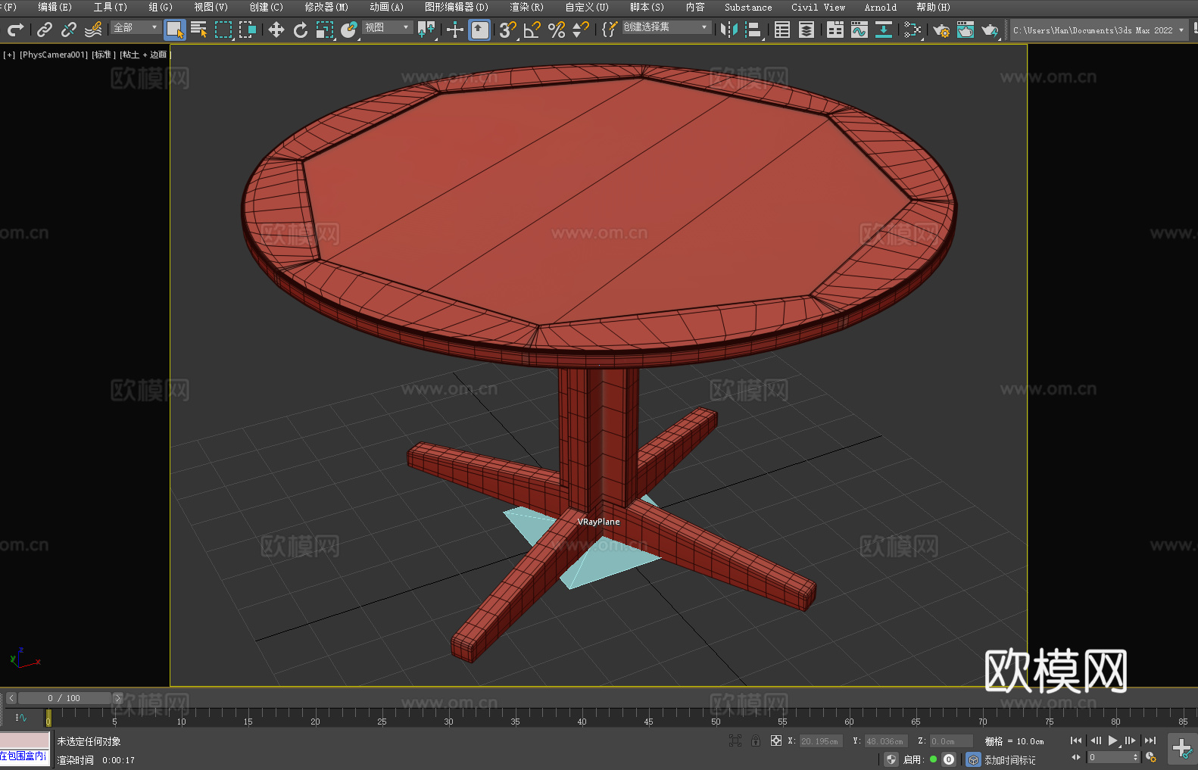
Task: Click the [粘土 + 边面] viewport label
Action: pyautogui.click(x=145, y=55)
